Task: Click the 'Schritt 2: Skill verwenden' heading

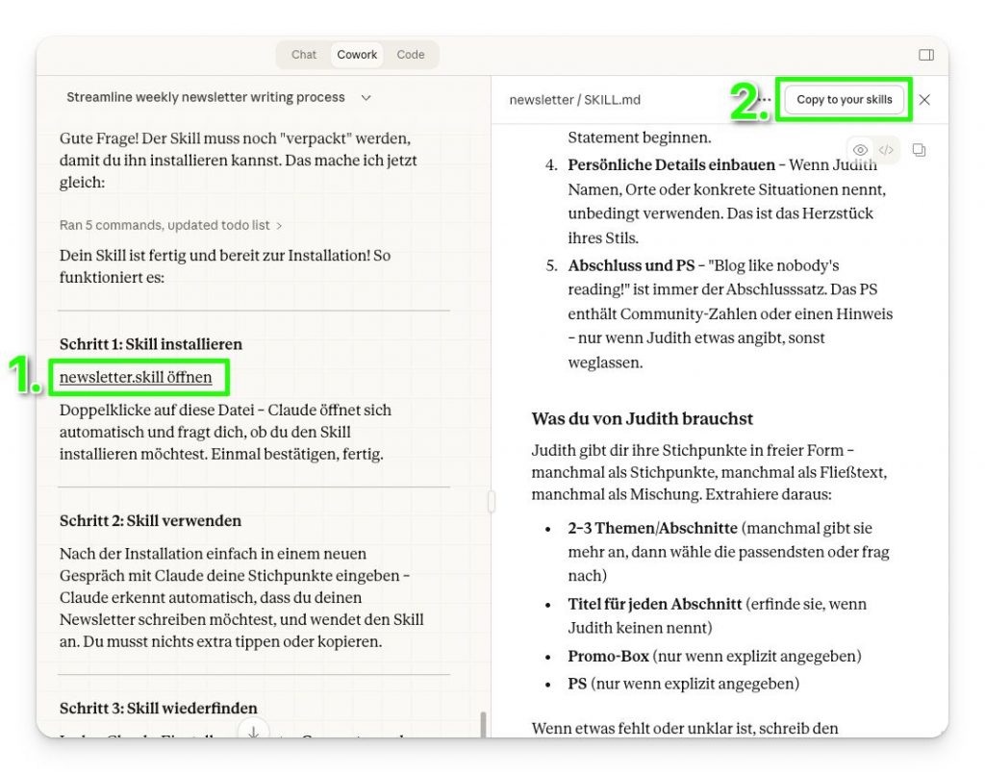Action: tap(150, 520)
